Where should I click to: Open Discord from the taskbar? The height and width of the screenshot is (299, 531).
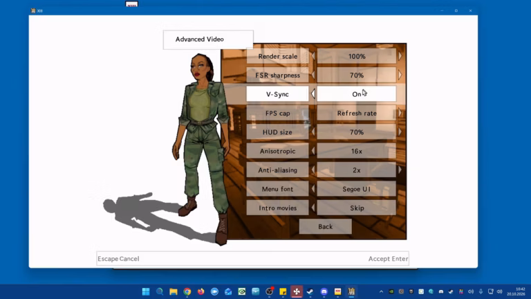tap(324, 291)
